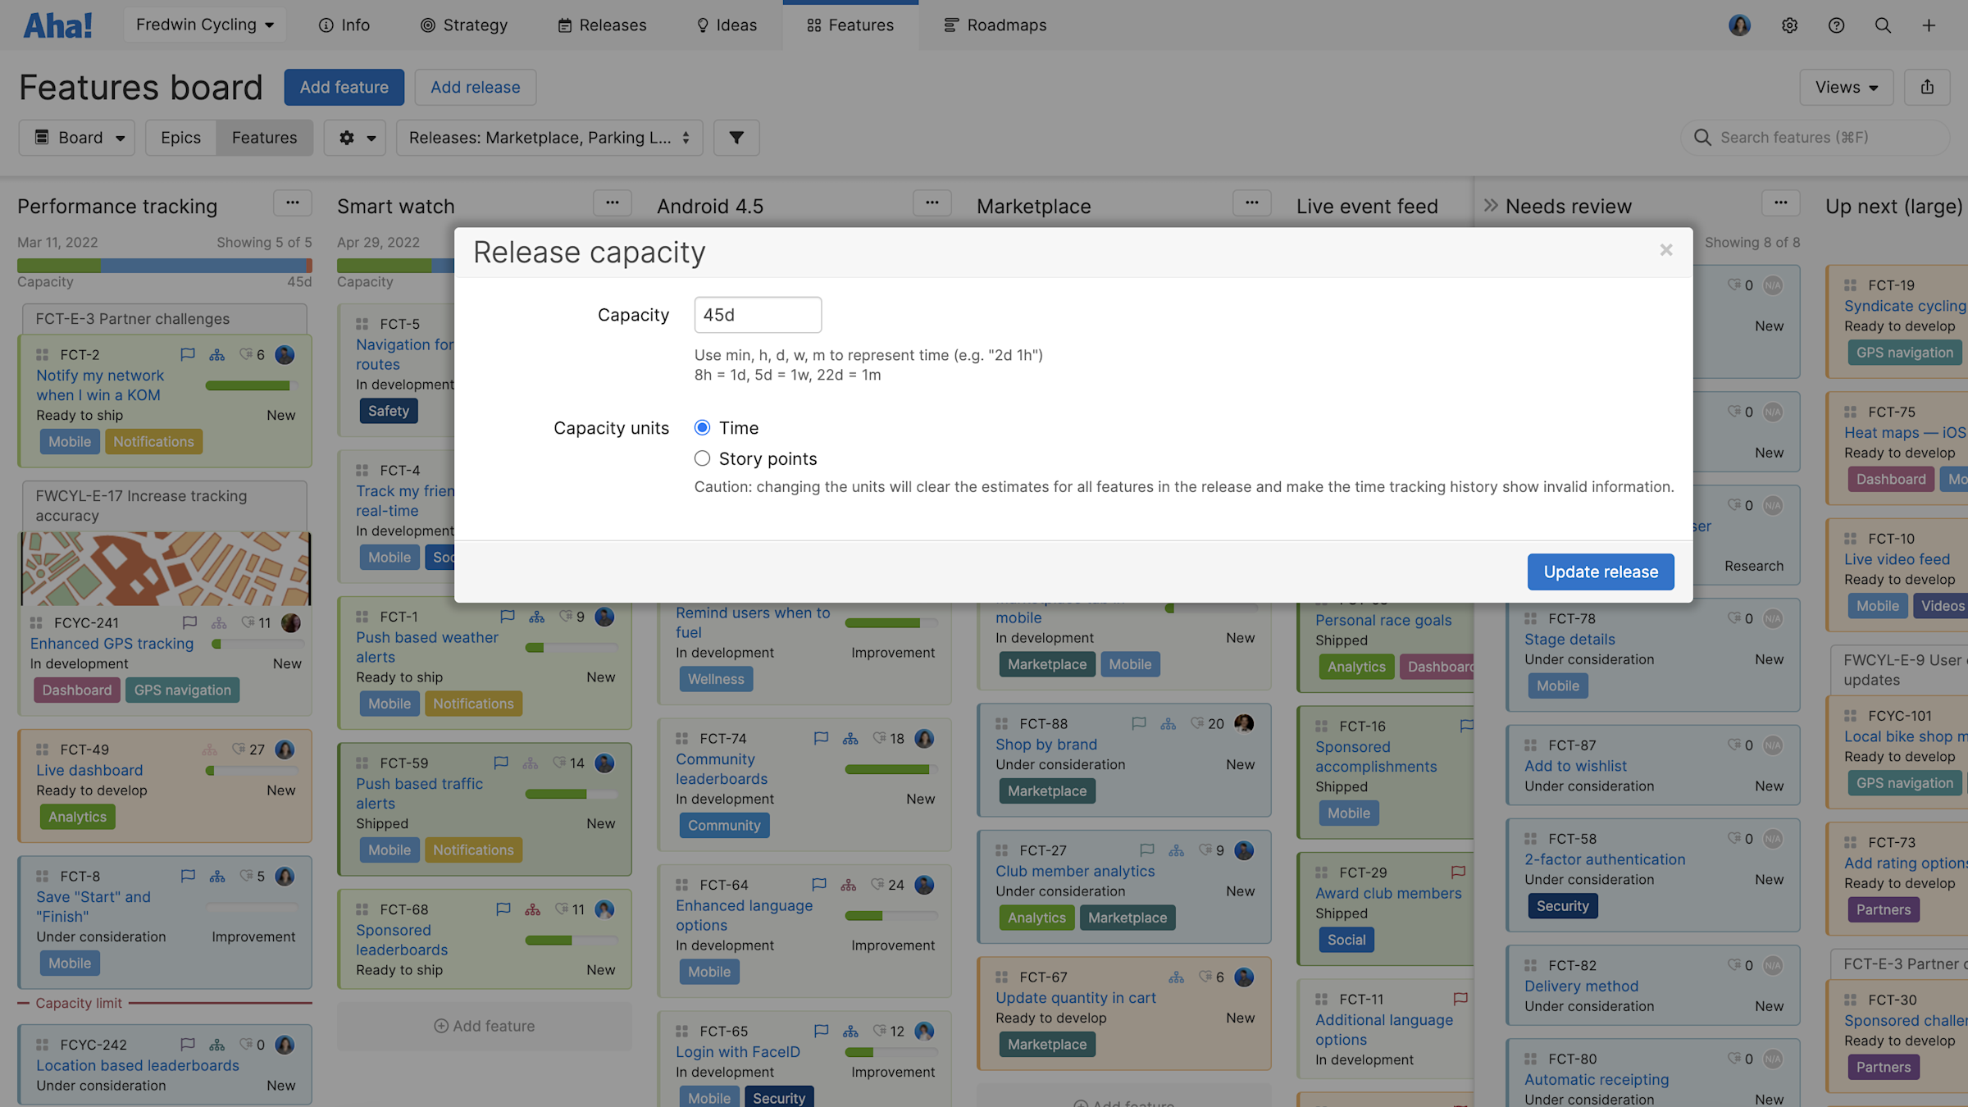This screenshot has width=1968, height=1107.
Task: Open the filter funnel icon
Action: 736,137
